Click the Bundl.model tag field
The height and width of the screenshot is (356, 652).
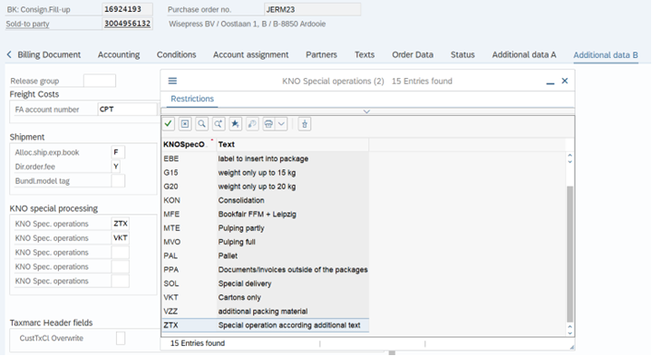coord(118,181)
